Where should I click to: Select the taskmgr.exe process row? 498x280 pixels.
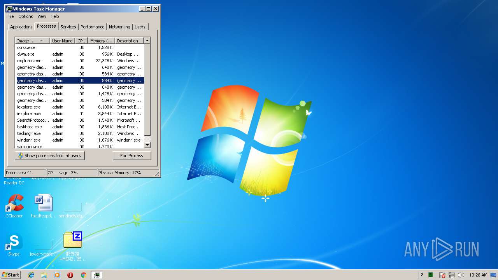(x=80, y=133)
